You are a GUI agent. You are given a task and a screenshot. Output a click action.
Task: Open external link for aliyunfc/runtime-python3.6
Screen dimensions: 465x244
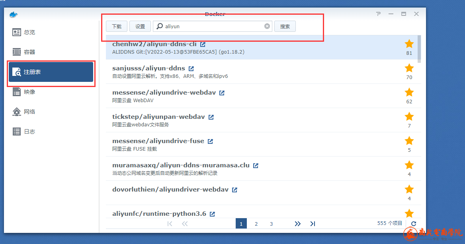[212, 214]
